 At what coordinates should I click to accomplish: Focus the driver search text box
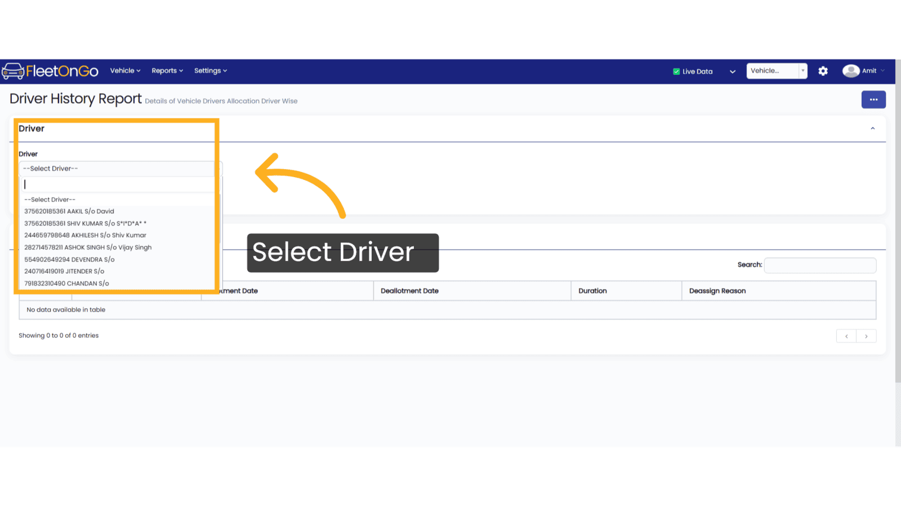118,184
